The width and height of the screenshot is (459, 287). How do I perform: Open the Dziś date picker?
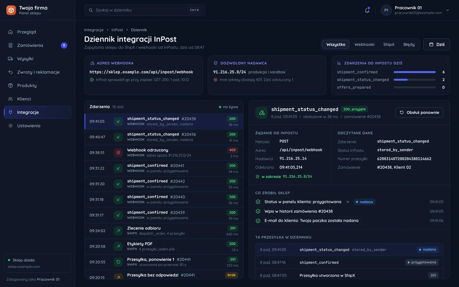(437, 44)
